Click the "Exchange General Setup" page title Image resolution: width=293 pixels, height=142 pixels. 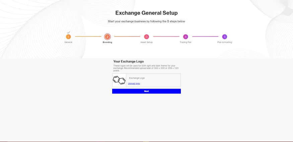coord(146,13)
